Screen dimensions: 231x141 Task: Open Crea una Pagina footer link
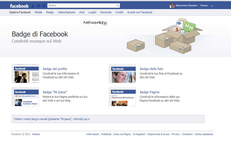click(122, 134)
